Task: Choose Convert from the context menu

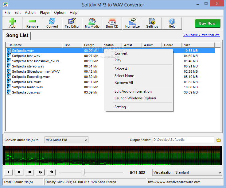Action: click(x=138, y=53)
